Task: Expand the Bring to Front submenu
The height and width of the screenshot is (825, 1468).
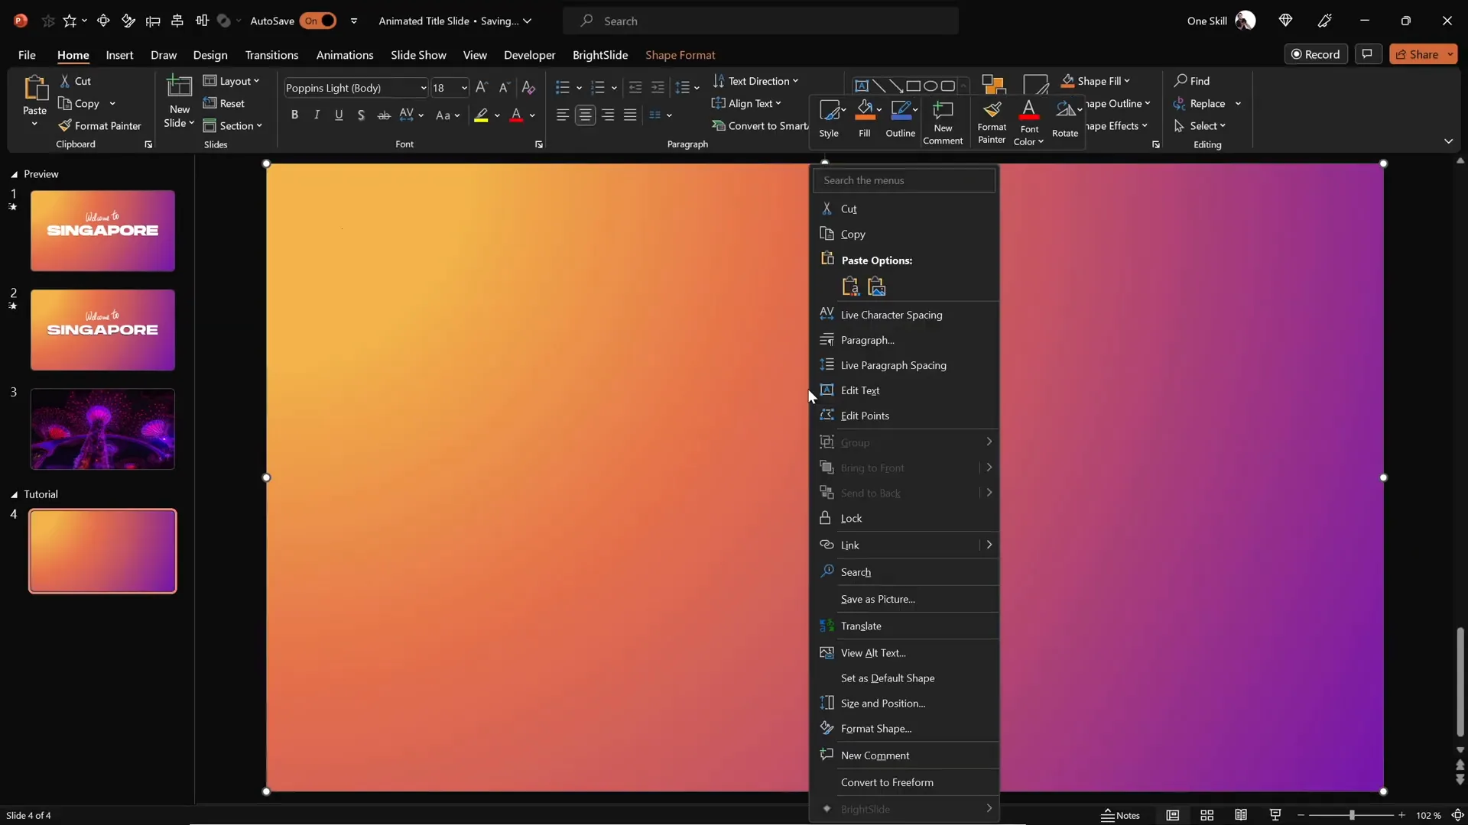Action: (x=988, y=467)
